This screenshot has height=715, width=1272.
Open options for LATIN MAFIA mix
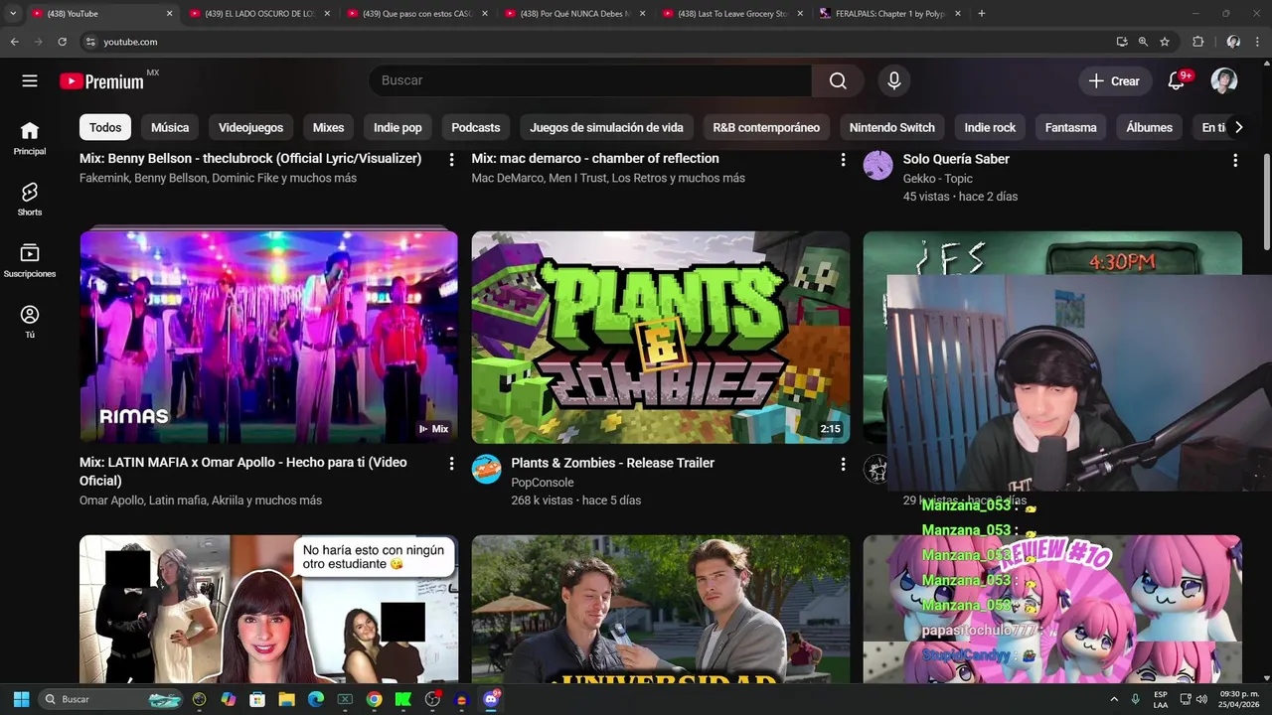[x=451, y=464]
